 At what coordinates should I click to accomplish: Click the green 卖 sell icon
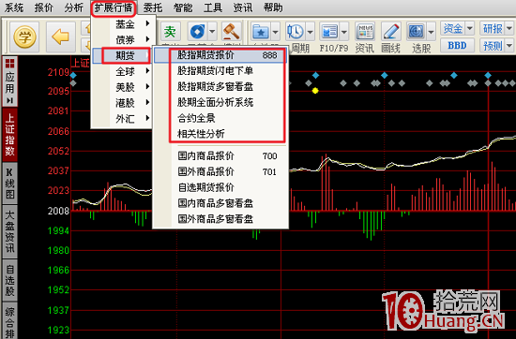(x=170, y=32)
